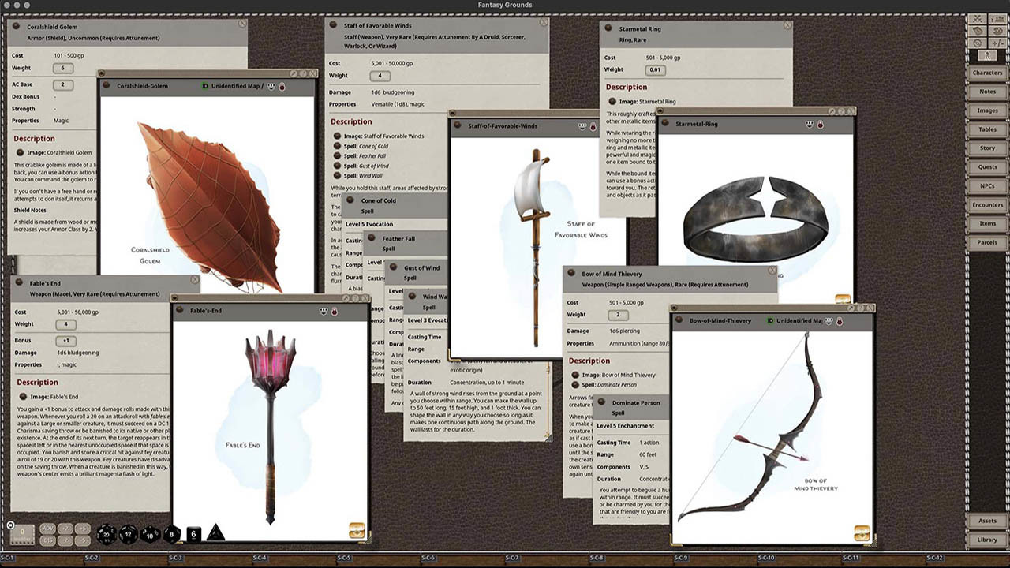
Task: Toggle the smiley mask on Bow-of-Mind-Thievery window
Action: click(x=829, y=321)
